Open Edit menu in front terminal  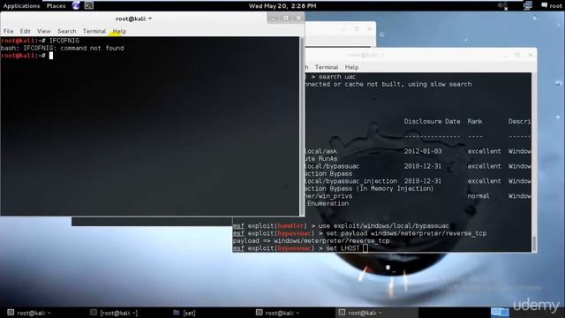(25, 31)
